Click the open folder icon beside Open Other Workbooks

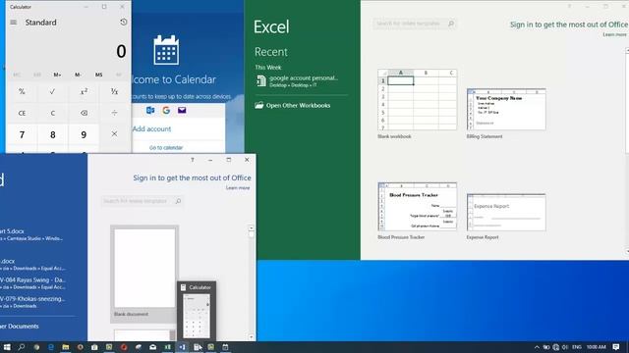coord(259,105)
